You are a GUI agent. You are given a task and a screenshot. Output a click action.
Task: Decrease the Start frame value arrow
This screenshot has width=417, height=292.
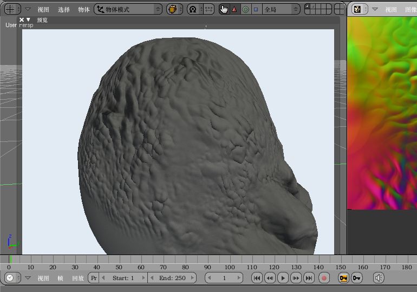(x=103, y=278)
